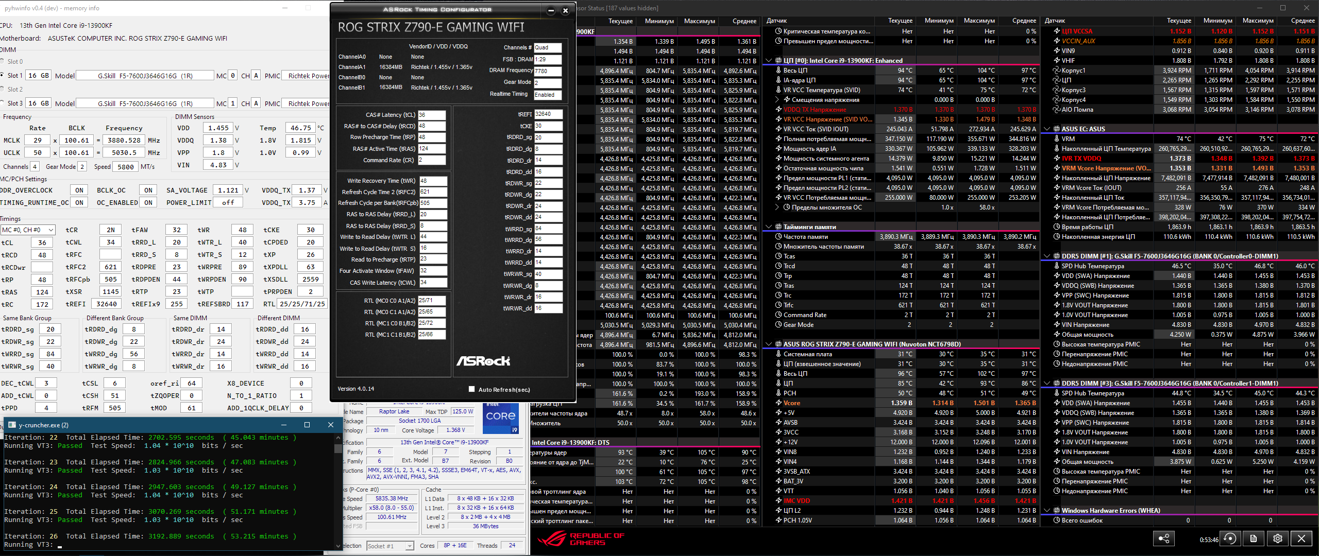Maximize the y-cruncher console window
1319x556 pixels.
pos(307,425)
